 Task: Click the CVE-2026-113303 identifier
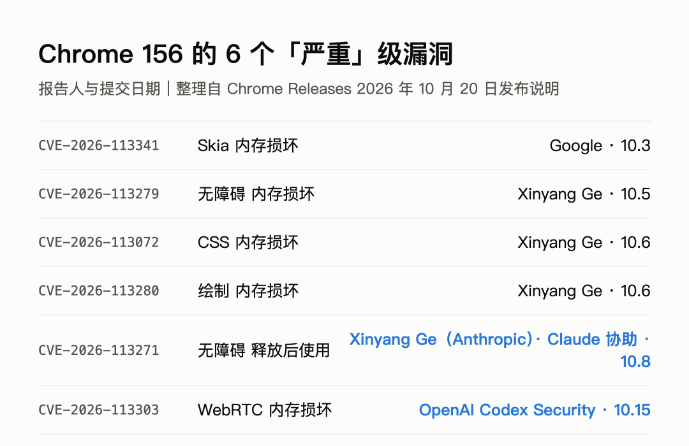click(98, 410)
